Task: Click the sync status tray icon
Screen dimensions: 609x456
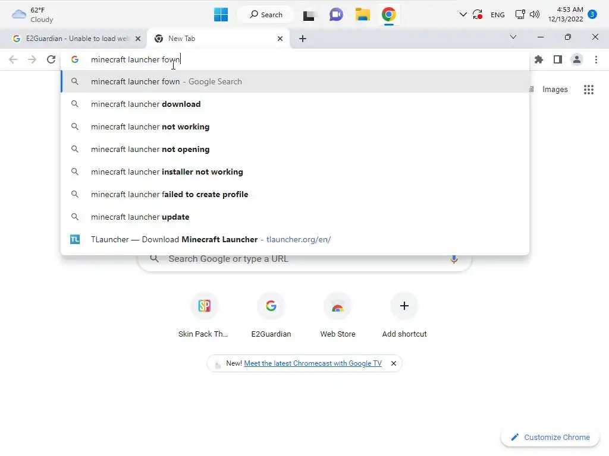Action: coord(478,15)
